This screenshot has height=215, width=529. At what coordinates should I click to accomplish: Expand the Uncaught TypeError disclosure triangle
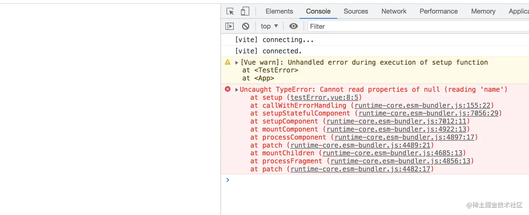(237, 90)
